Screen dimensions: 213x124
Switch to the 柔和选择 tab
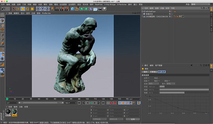click(162, 72)
